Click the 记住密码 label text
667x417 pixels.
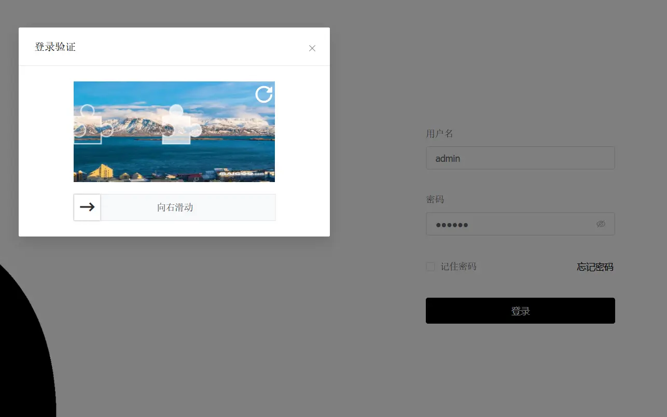pyautogui.click(x=458, y=267)
